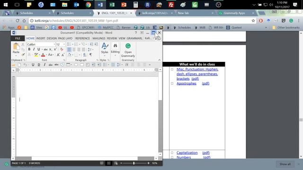Align text left in Paragraph group
Viewport: 303px width, 170px height.
pyautogui.click(x=69, y=50)
